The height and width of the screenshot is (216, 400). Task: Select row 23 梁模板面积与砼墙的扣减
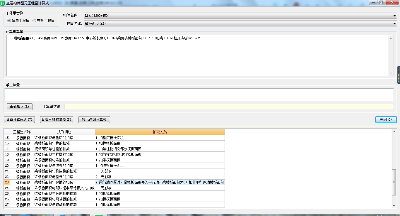(114, 182)
